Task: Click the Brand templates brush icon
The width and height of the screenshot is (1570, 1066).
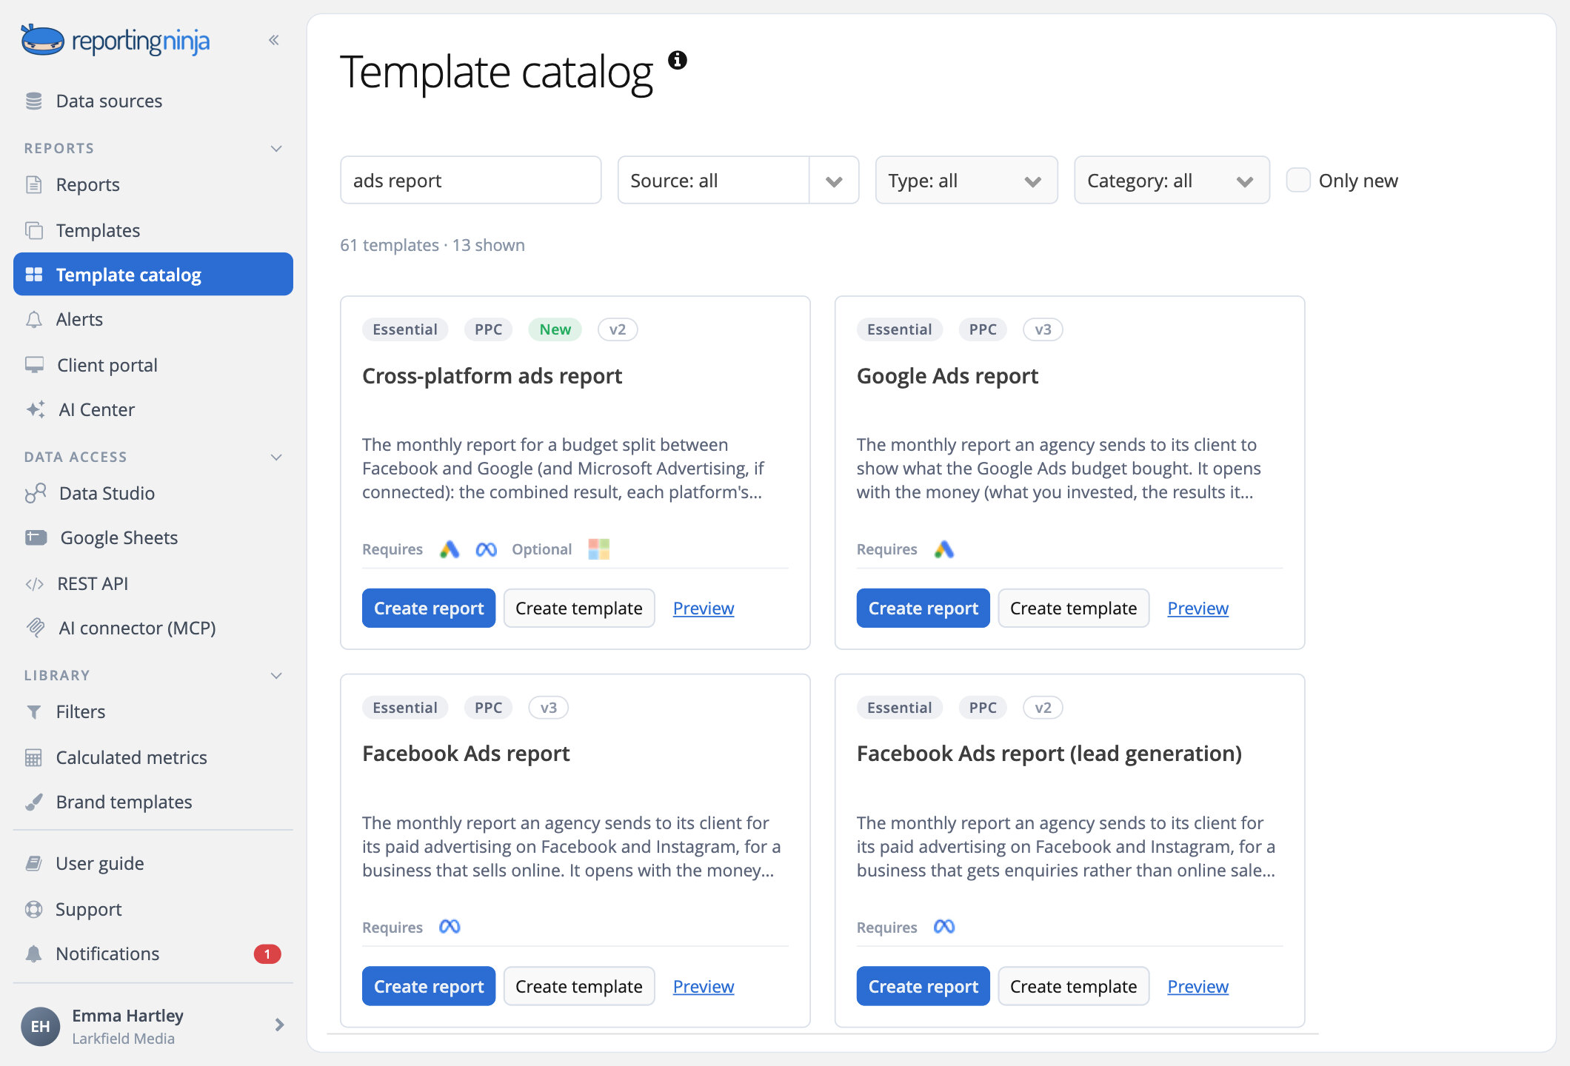Action: click(x=34, y=802)
